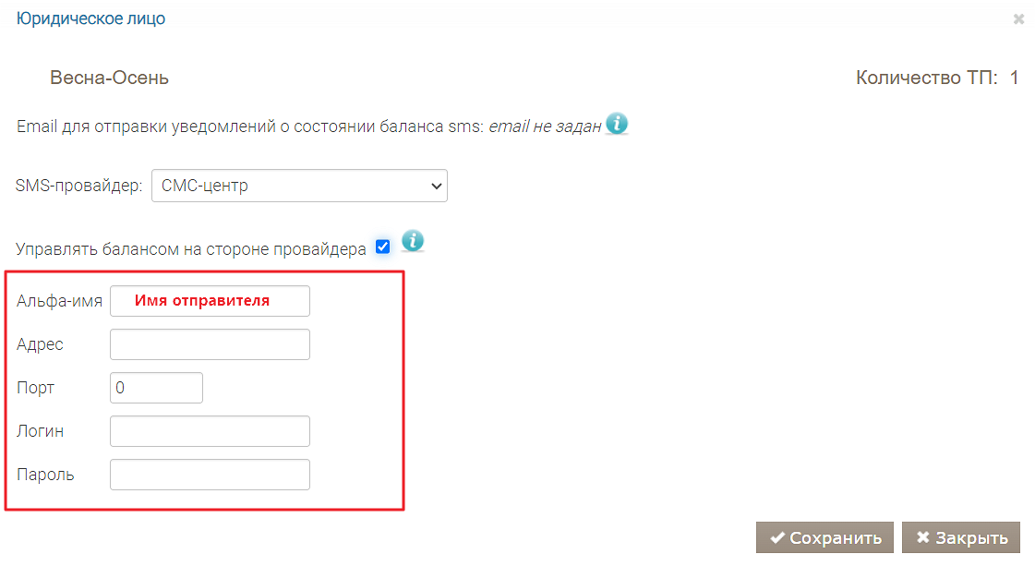Viewport: 1035px width, 566px height.
Task: Select the Порт field containing 0
Action: (156, 388)
